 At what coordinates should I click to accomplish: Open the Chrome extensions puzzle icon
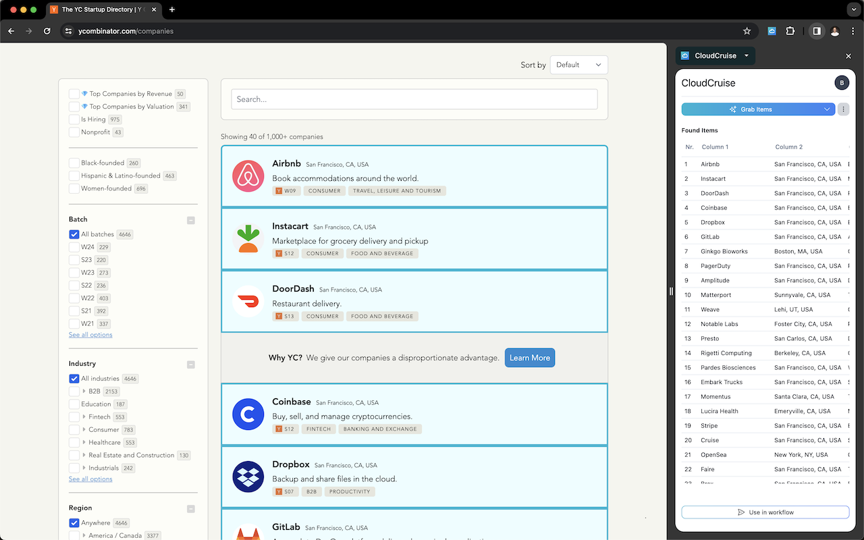point(790,31)
